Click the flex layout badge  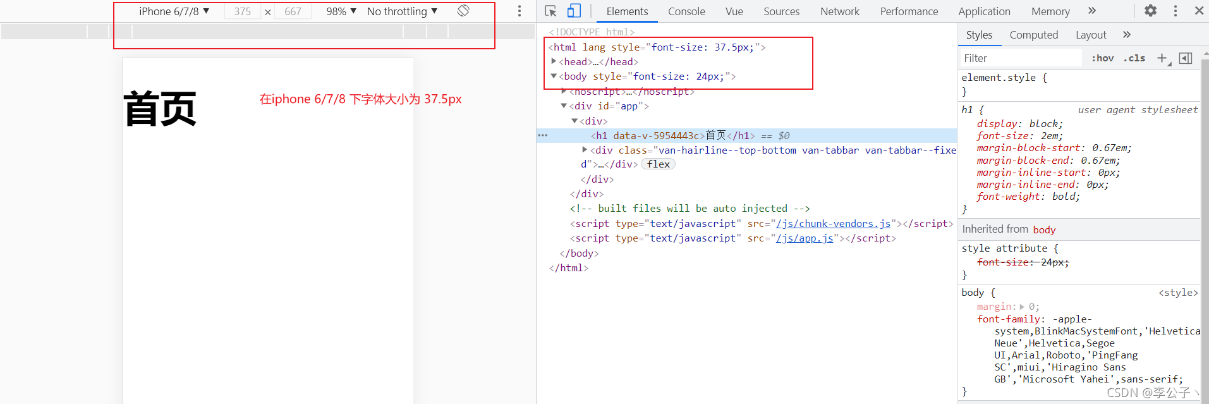tap(658, 164)
